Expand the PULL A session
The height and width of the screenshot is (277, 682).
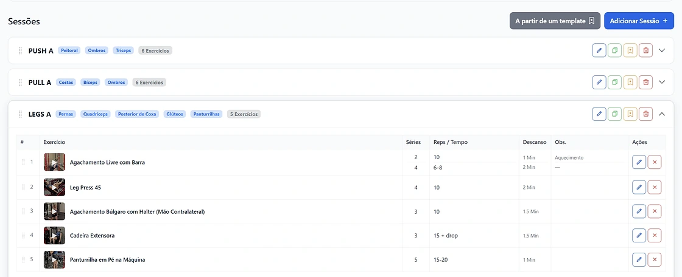pyautogui.click(x=662, y=82)
